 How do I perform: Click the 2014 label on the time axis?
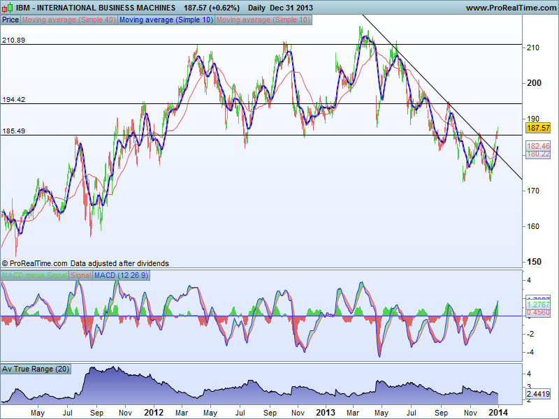click(x=498, y=413)
